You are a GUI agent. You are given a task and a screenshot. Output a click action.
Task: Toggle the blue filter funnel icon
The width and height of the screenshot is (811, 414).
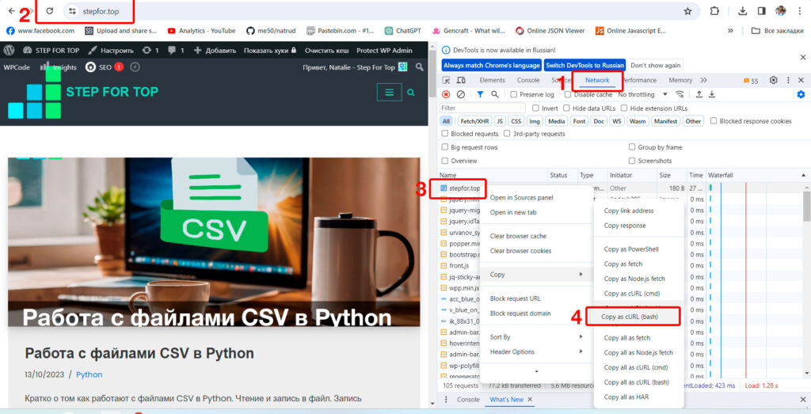(x=480, y=94)
